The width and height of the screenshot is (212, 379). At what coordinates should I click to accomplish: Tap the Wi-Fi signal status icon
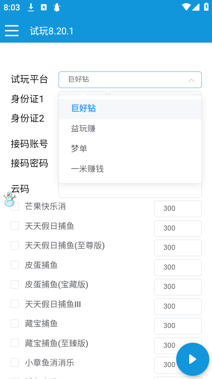click(186, 7)
